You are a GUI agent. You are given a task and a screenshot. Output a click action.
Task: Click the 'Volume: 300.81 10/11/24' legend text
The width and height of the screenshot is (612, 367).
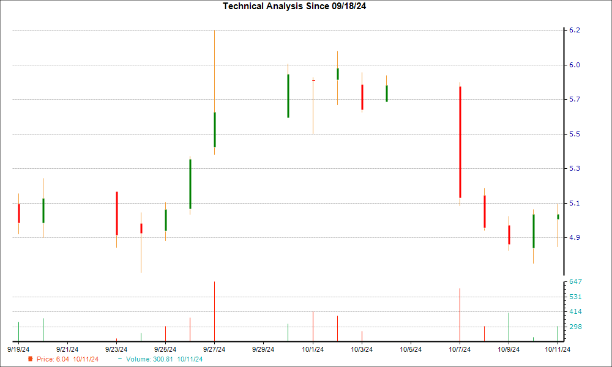(164, 359)
